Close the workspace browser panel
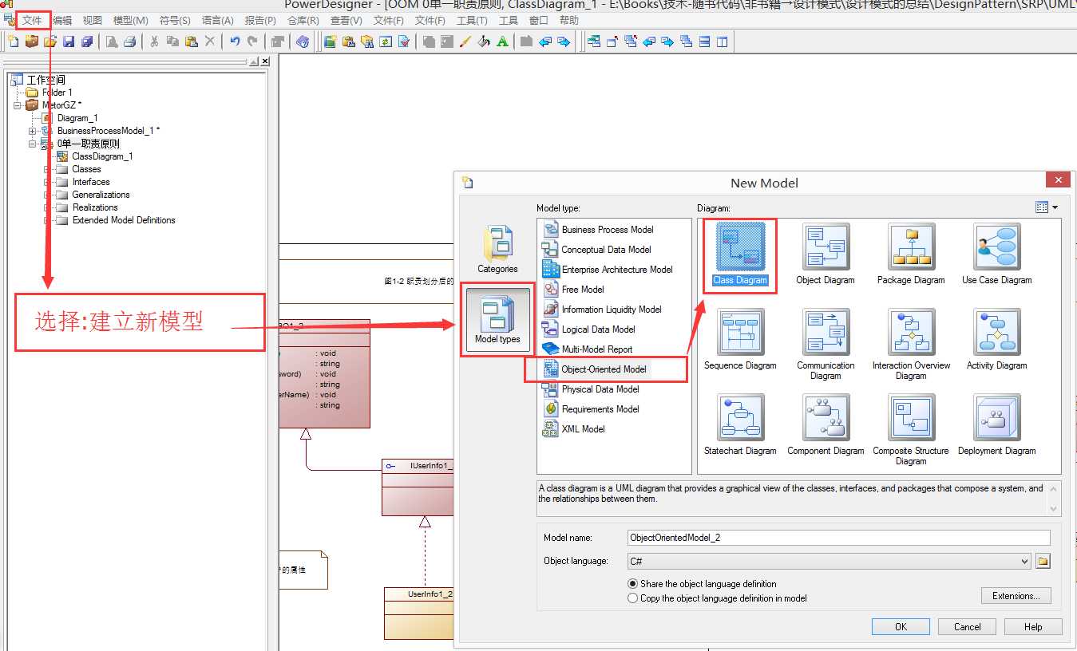This screenshot has width=1077, height=651. pyautogui.click(x=265, y=61)
